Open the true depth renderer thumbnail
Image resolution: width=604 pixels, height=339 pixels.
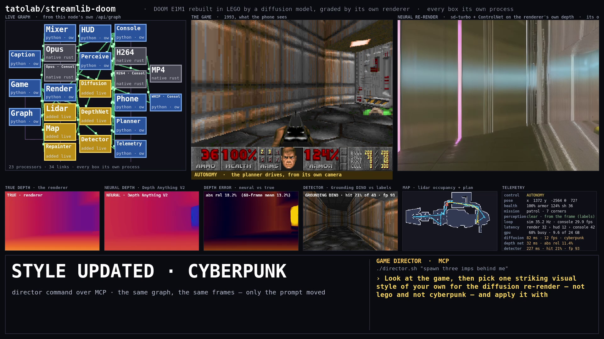pos(52,221)
